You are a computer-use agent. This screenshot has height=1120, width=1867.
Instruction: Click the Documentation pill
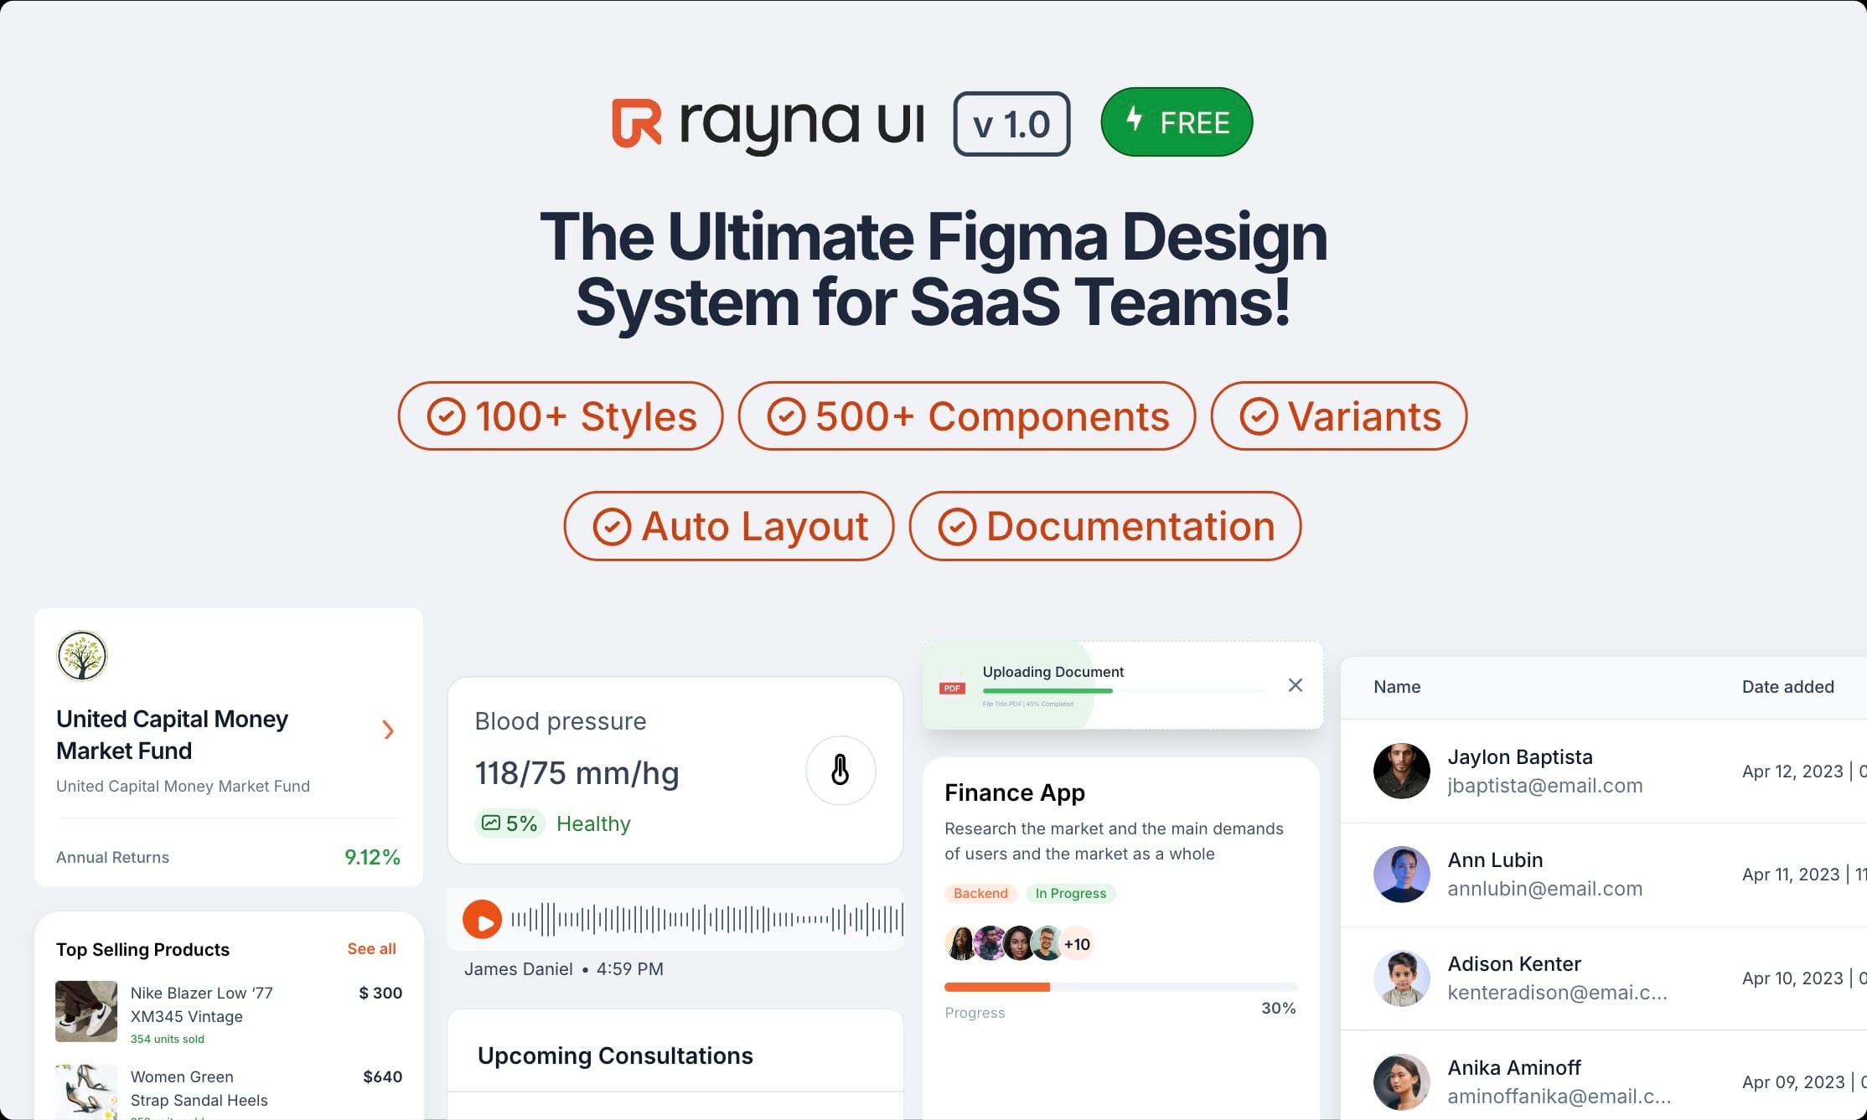click(x=1105, y=526)
